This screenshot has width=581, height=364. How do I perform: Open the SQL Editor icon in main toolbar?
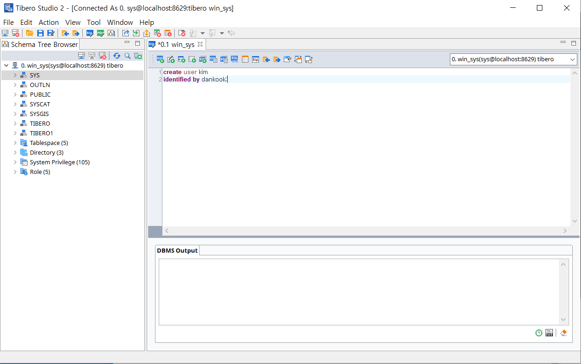coord(90,33)
